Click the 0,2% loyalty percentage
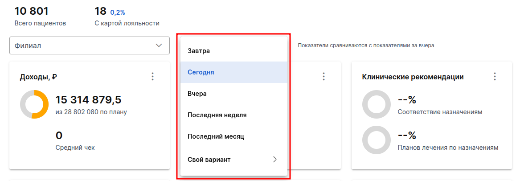 118,12
